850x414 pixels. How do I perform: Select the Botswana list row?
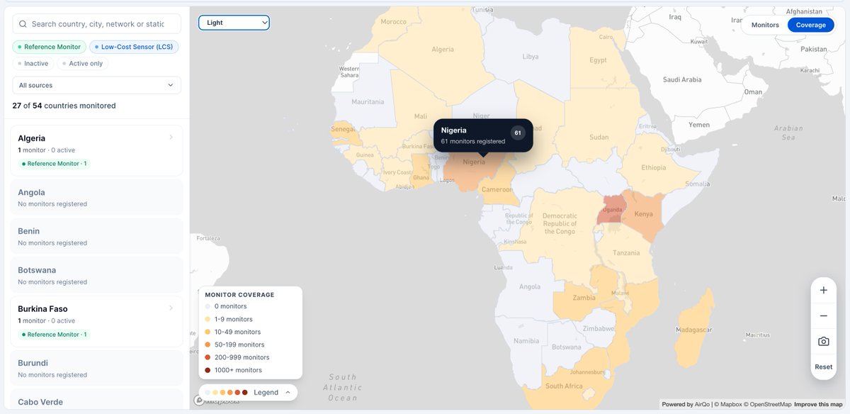(x=96, y=276)
